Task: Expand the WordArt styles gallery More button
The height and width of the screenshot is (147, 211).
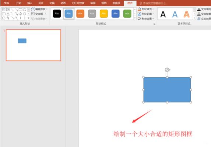Action: (x=194, y=18)
